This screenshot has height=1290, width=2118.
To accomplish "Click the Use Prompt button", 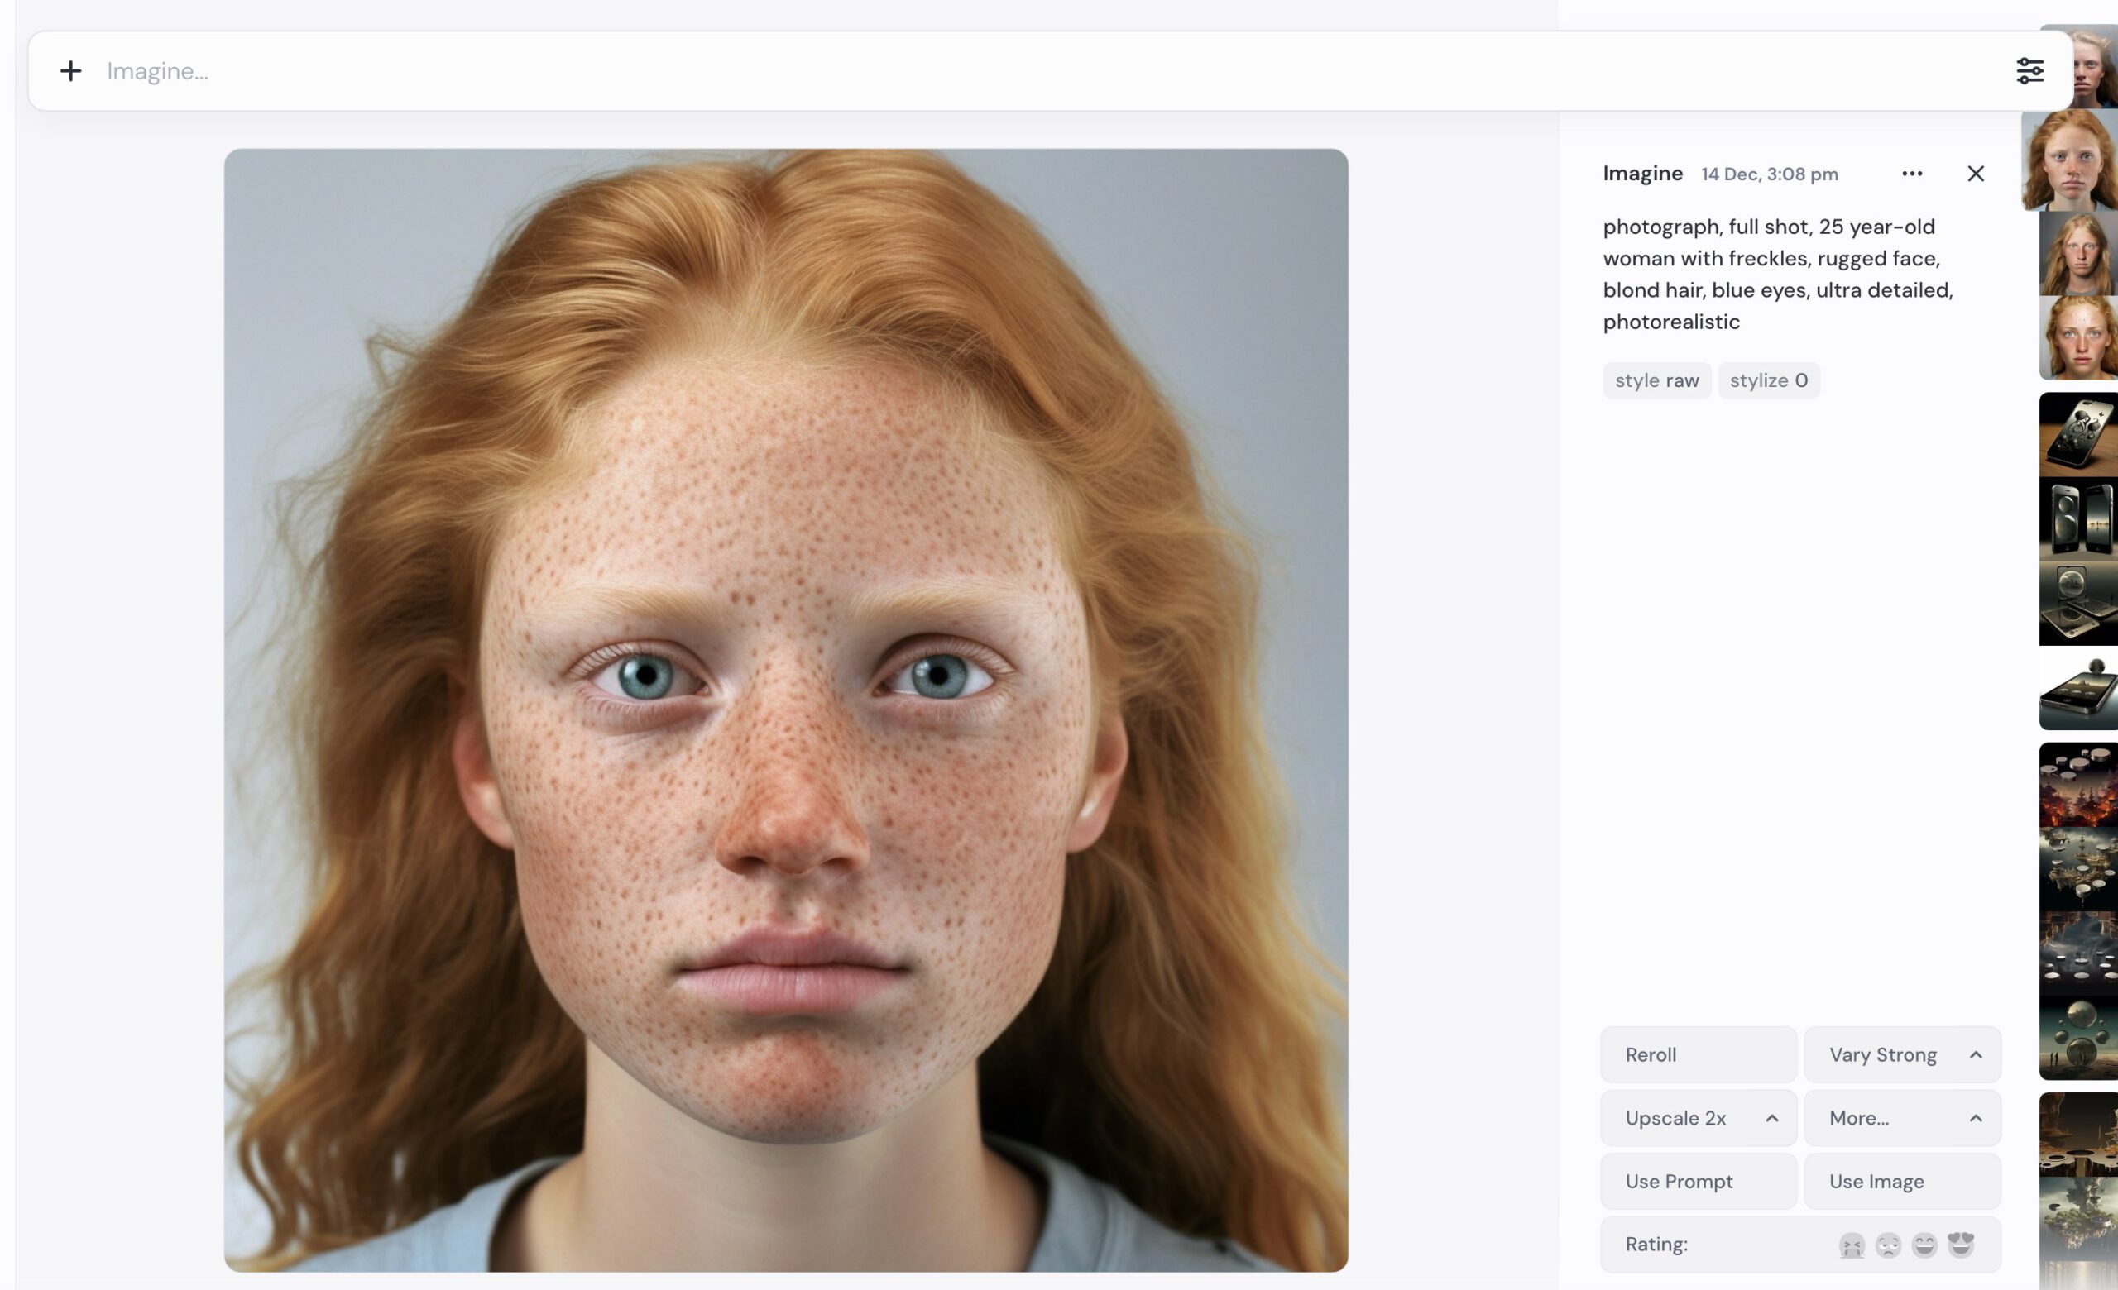I will click(x=1698, y=1182).
